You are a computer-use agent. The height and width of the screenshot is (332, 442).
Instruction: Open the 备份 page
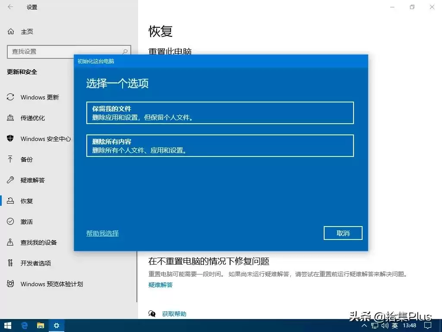[x=27, y=160]
